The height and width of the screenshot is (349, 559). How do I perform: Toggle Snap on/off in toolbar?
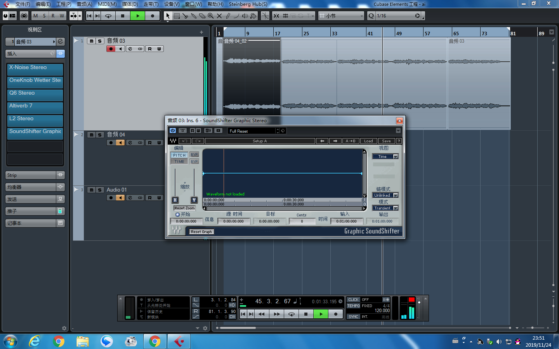click(276, 16)
